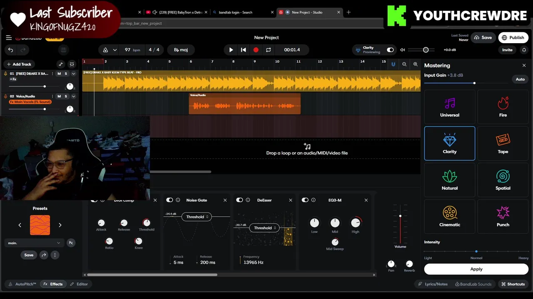
Task: Select the Tape mastering preset
Action: pos(503,144)
